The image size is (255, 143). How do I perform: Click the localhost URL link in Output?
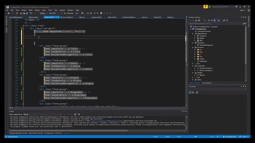[106, 121]
